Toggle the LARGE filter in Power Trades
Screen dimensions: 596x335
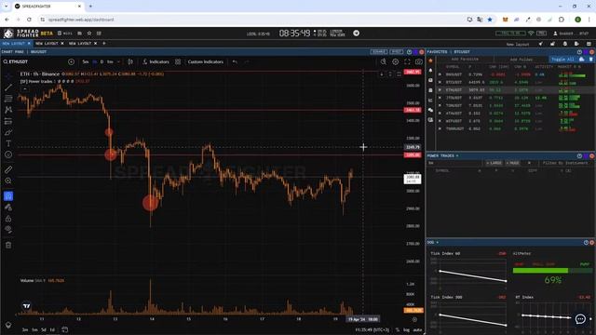[x=494, y=163]
